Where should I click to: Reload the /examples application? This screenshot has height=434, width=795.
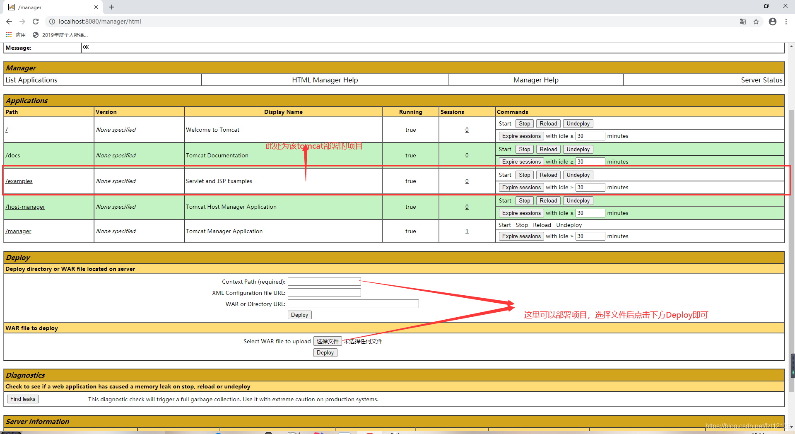[x=548, y=175]
